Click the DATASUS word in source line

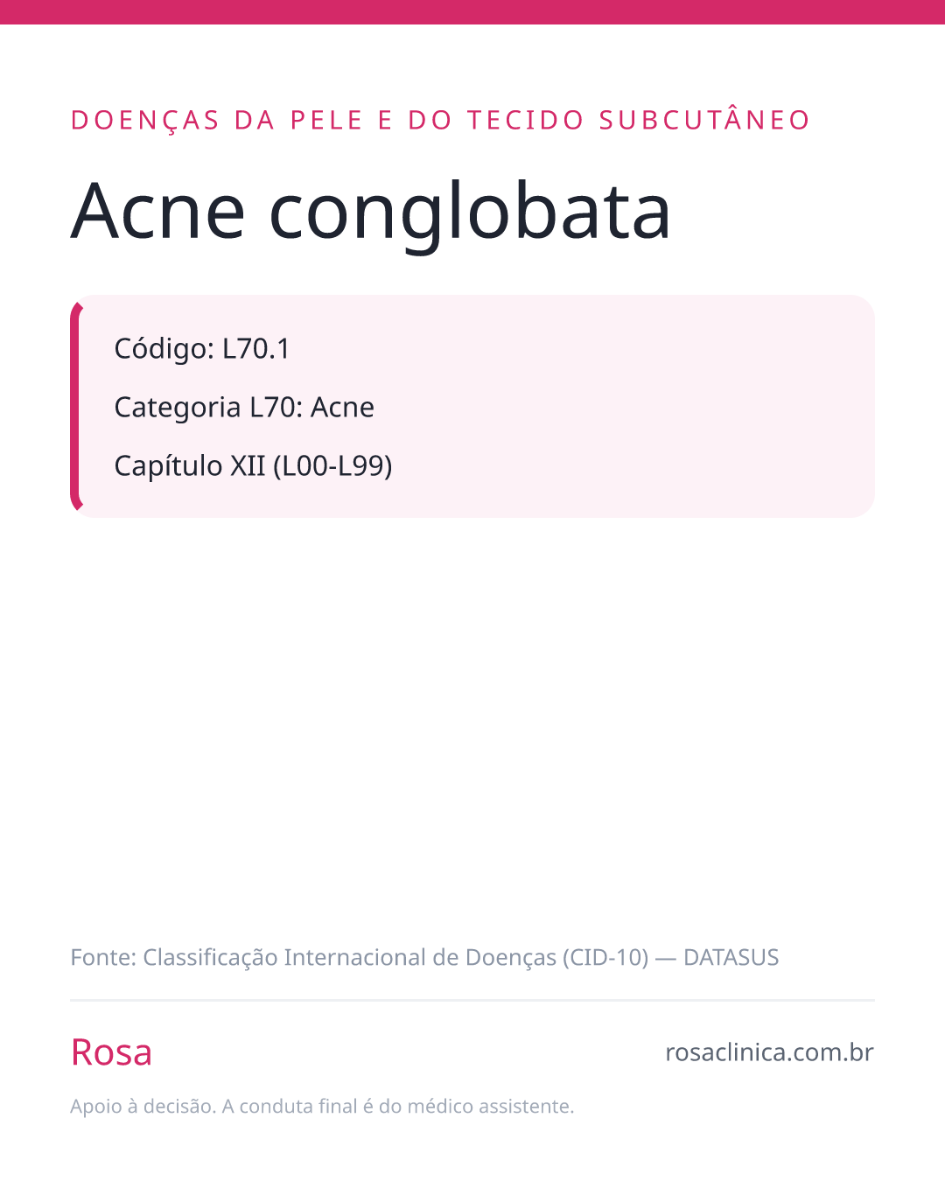(x=731, y=958)
